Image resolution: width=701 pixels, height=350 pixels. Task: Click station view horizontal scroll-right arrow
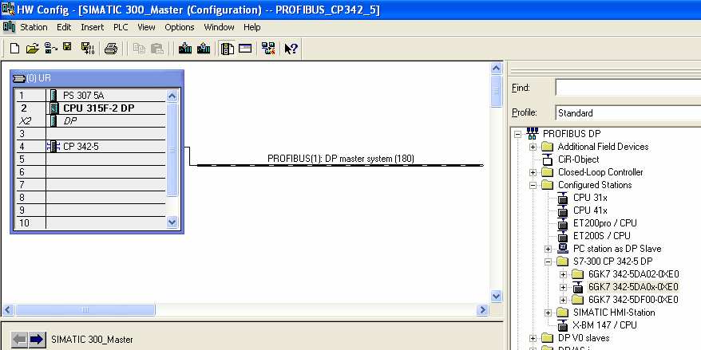(482, 310)
